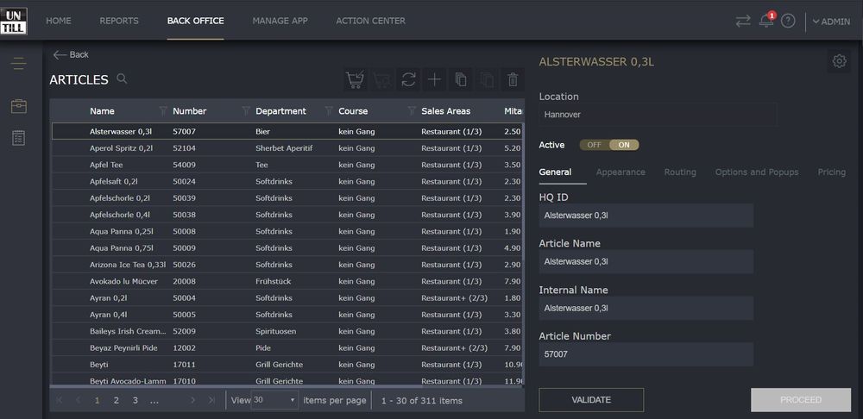Switch to the Routing tab
Viewport: 863px width, 419px height.
680,172
